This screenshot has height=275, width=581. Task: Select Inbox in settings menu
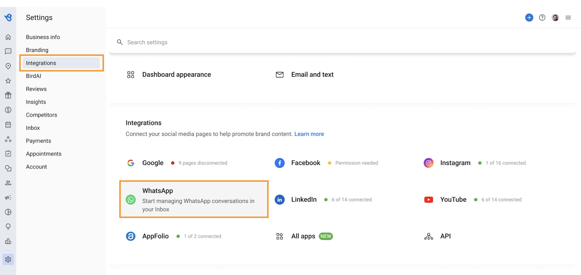coord(33,128)
